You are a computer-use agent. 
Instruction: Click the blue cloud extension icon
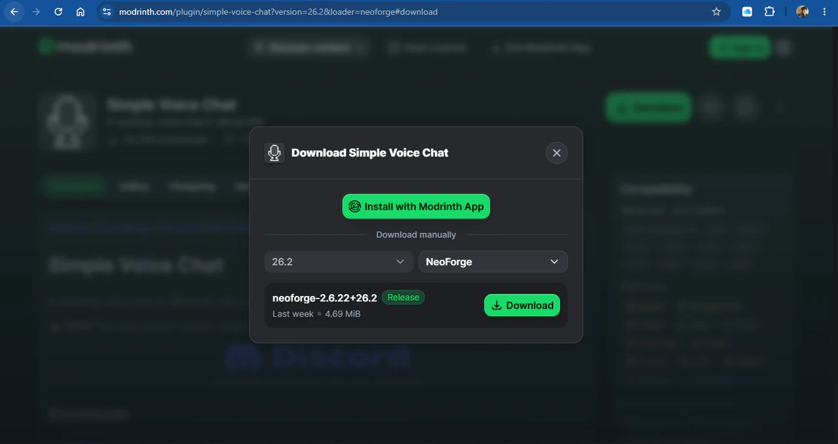747,12
